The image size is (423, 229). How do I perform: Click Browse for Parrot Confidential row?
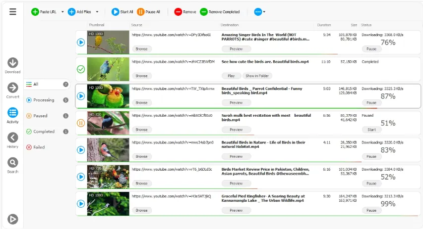142,103
